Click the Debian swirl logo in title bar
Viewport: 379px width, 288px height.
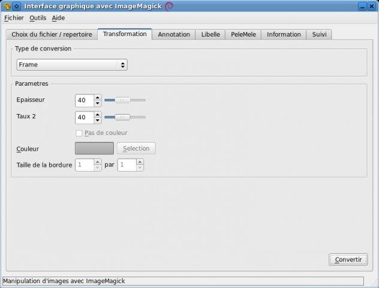coord(169,6)
